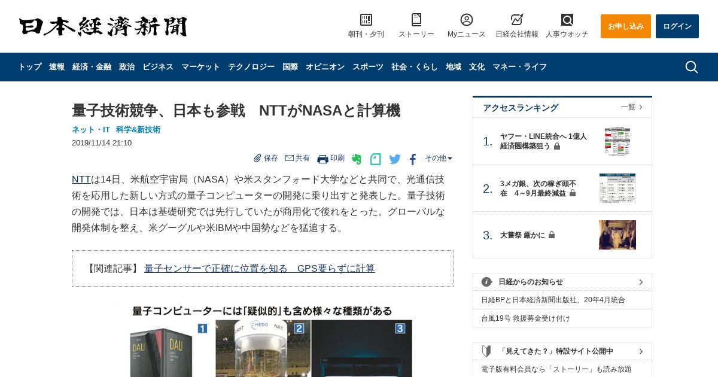Screen dimensions: 718x377
Task: Open the 速報 navigation item
Action: pyautogui.click(x=57, y=67)
